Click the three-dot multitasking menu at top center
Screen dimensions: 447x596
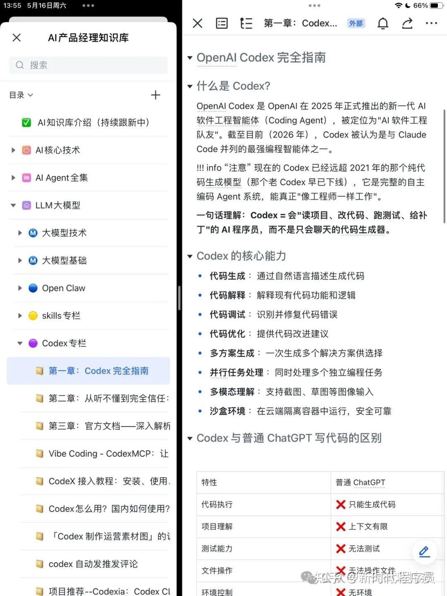point(315,5)
